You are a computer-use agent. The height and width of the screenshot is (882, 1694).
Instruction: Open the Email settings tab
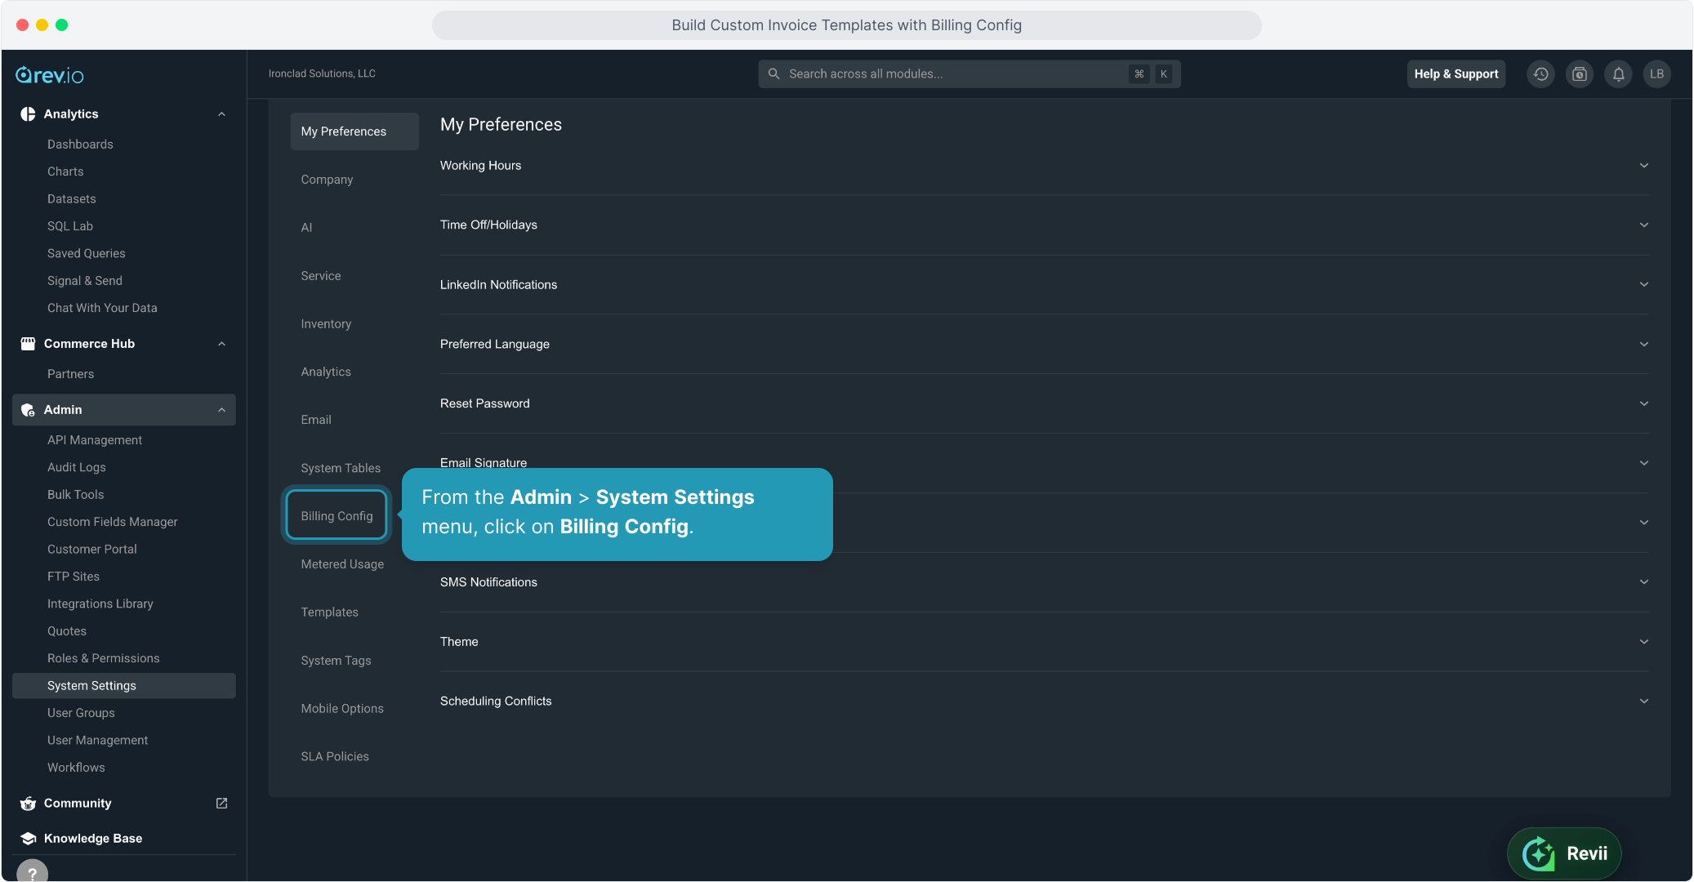pos(316,421)
